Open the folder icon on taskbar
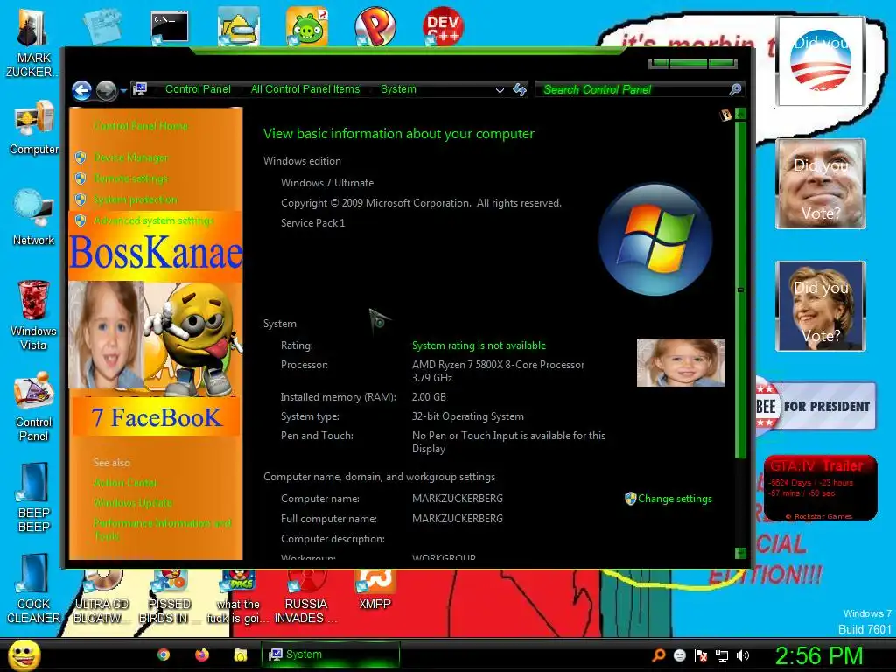The image size is (896, 672). pos(241,654)
